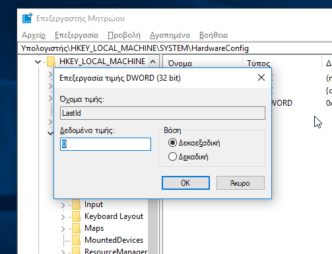Select the ResourceManager folder icon

[x=76, y=251]
